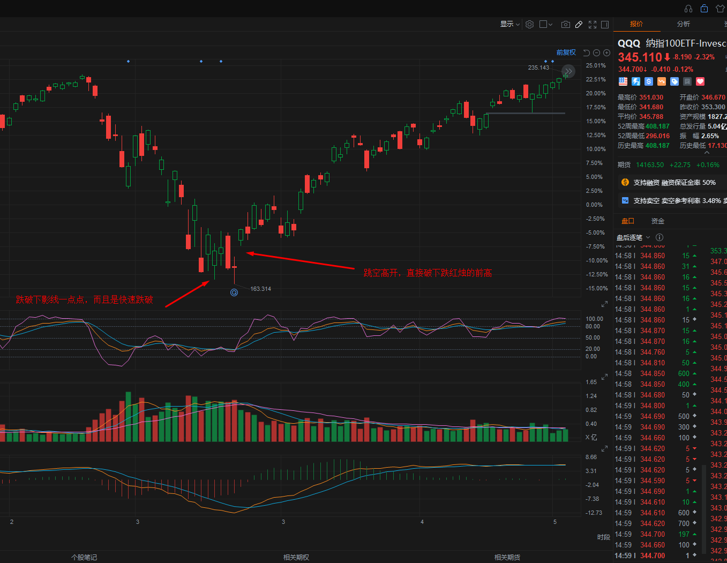The image size is (727, 563).
Task: Switch to the 分析 tab
Action: click(x=683, y=24)
